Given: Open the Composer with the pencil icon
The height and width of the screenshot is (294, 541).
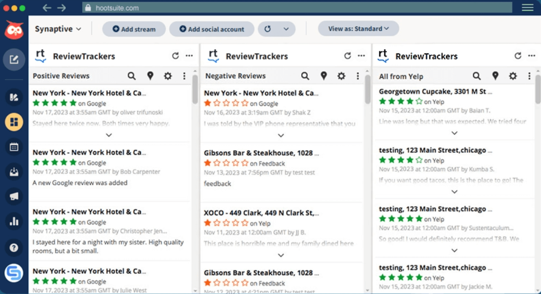Looking at the screenshot, I should pyautogui.click(x=14, y=59).
